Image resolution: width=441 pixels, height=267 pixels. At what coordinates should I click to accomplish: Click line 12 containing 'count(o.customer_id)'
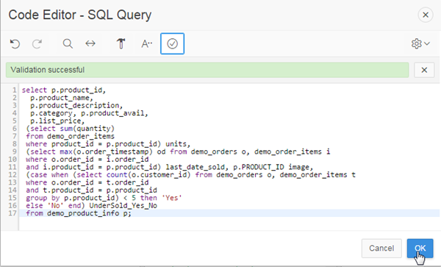tap(190, 175)
